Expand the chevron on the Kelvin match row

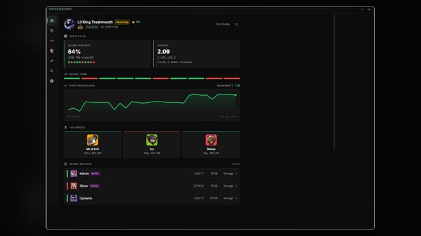[236, 174]
